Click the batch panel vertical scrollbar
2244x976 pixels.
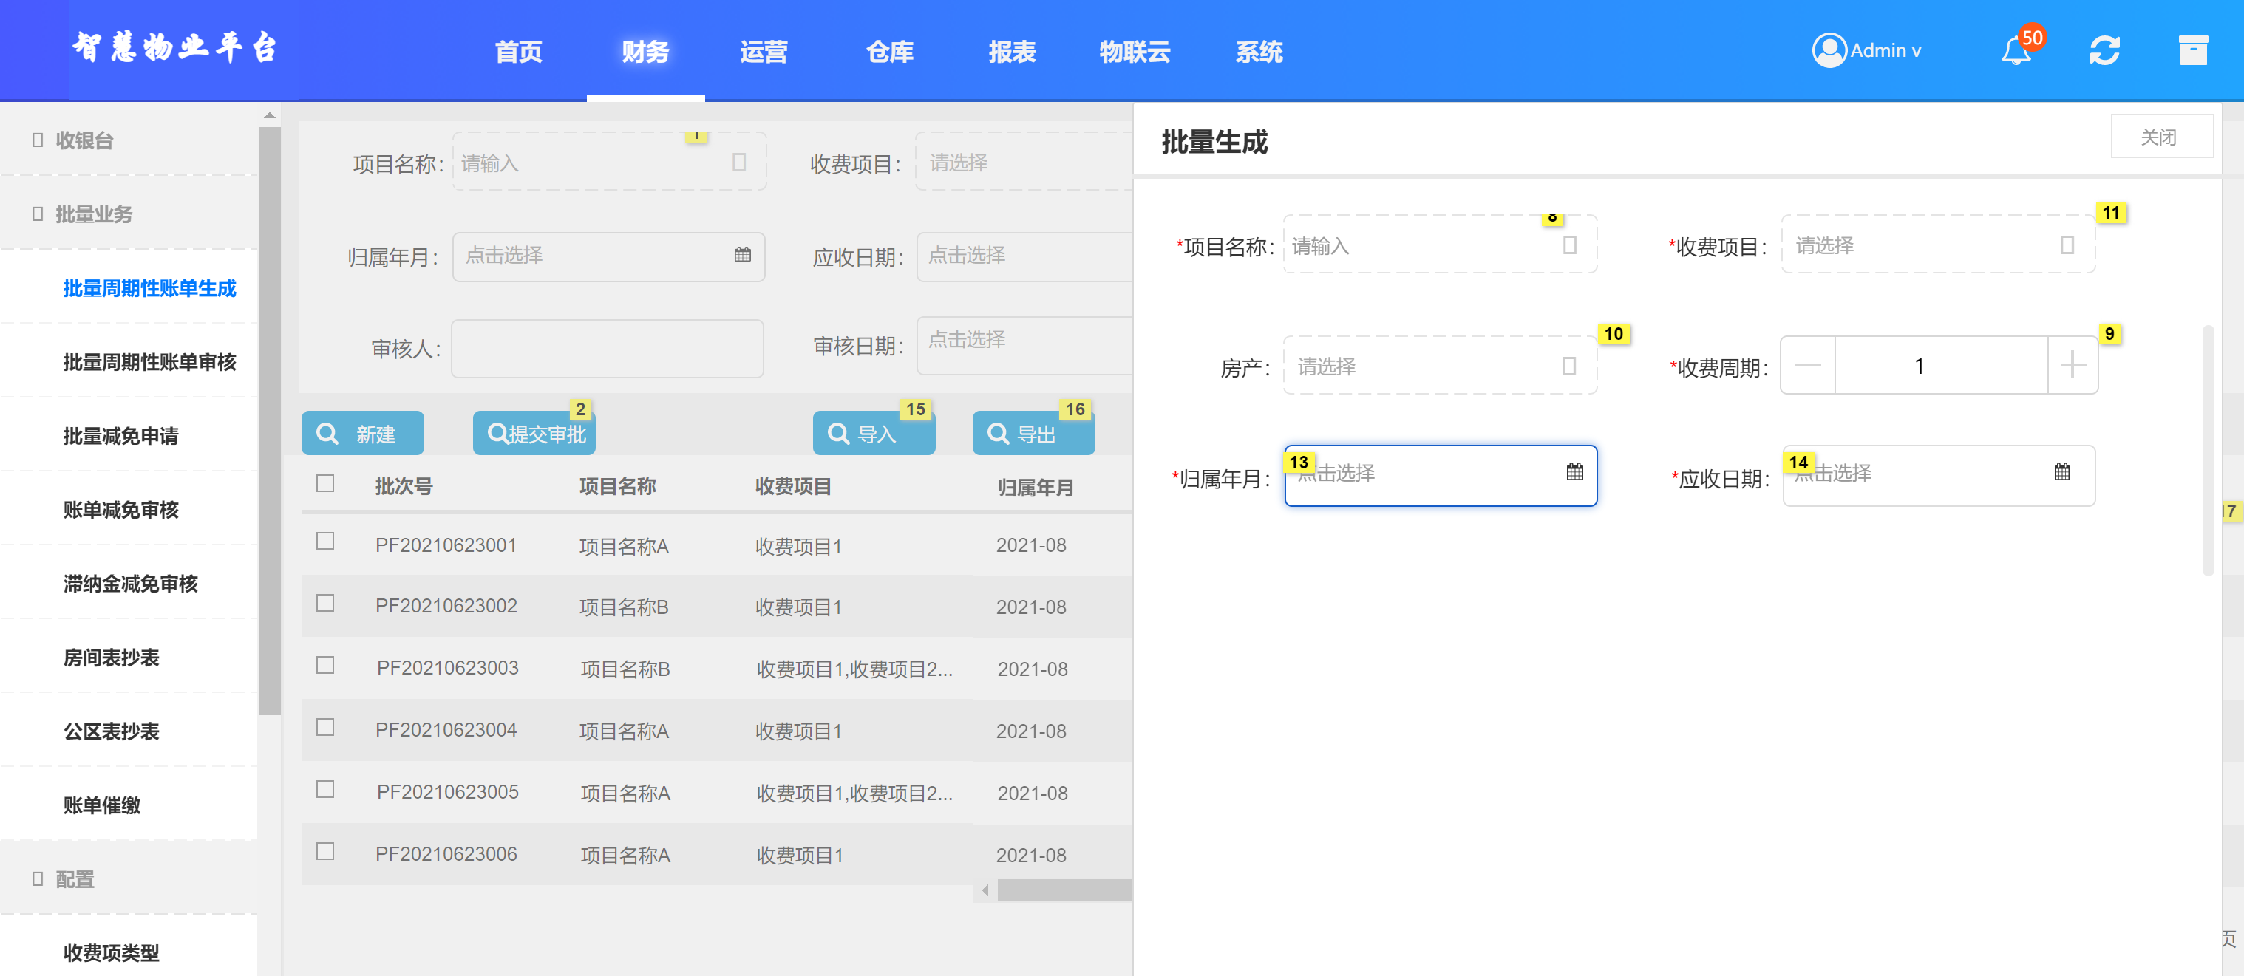point(2207,449)
